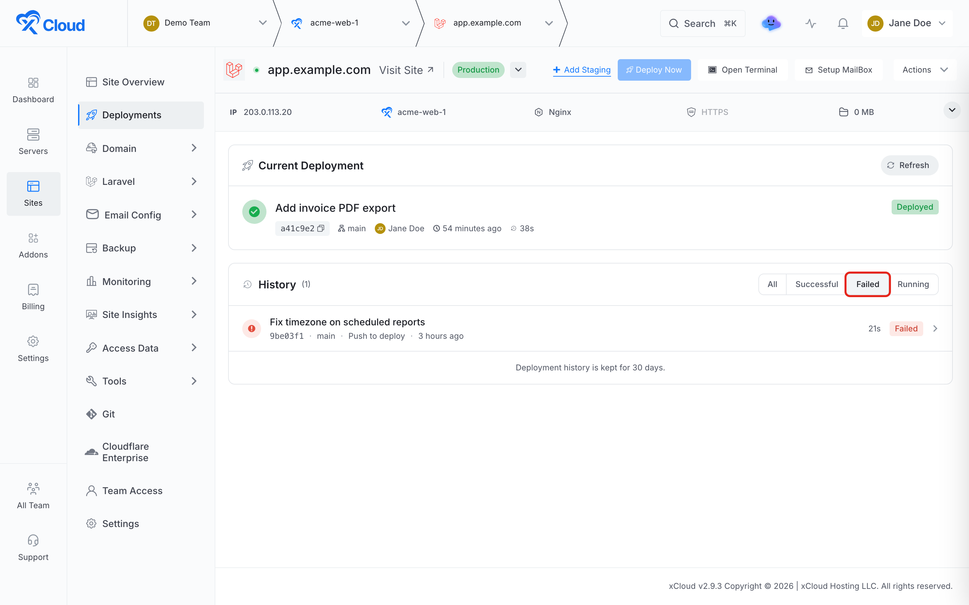Click Open Terminal button
Screen dimensions: 969x605
(x=743, y=70)
